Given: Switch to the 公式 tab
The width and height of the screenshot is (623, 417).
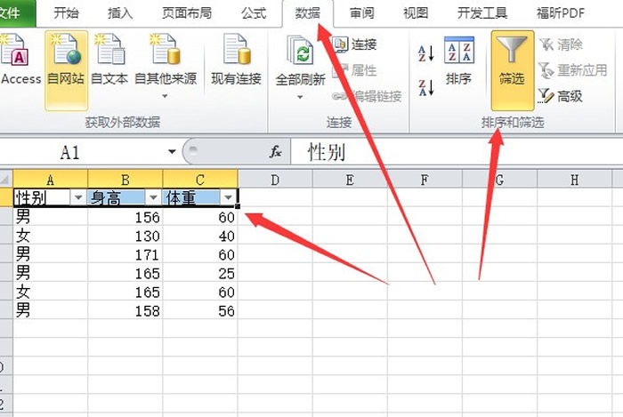Looking at the screenshot, I should click(x=254, y=13).
